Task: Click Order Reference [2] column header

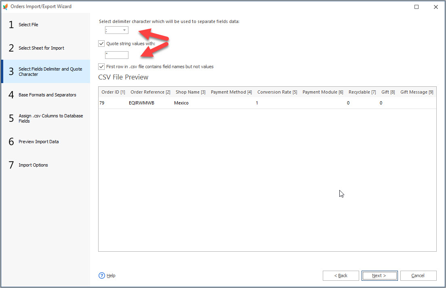Action: (x=150, y=92)
